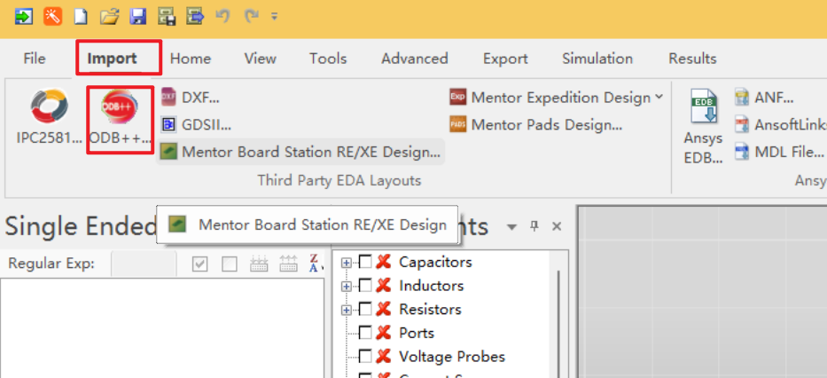The image size is (827, 378).
Task: Switch to the Home tab
Action: pyautogui.click(x=190, y=58)
